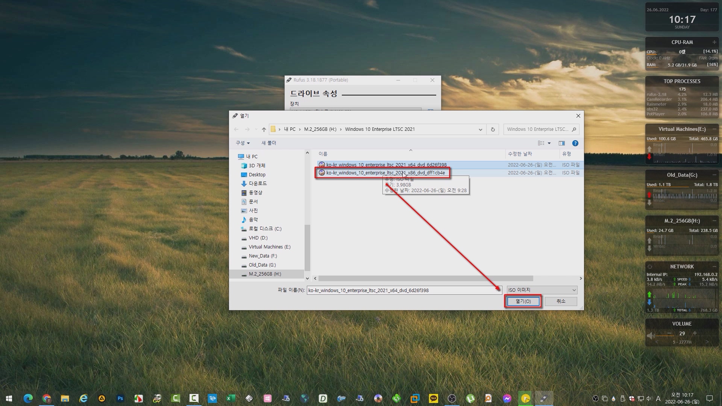Click the search magnifier icon in the search box
The width and height of the screenshot is (722, 406).
click(x=574, y=129)
